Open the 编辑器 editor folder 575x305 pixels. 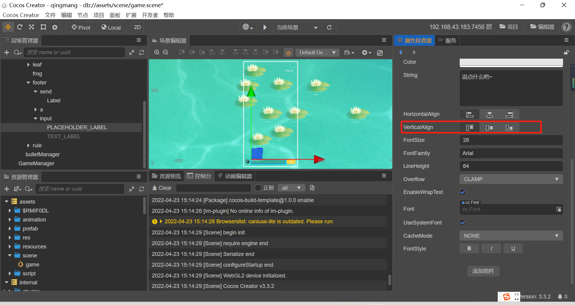(542, 27)
